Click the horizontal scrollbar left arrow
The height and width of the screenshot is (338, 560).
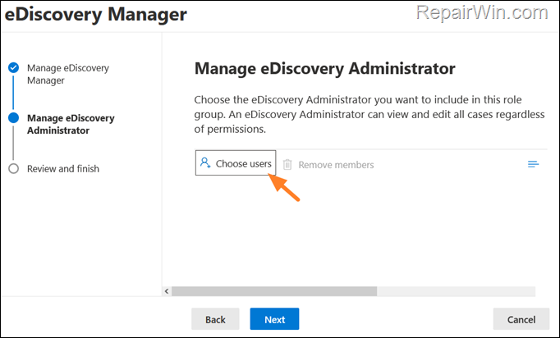[x=167, y=291]
